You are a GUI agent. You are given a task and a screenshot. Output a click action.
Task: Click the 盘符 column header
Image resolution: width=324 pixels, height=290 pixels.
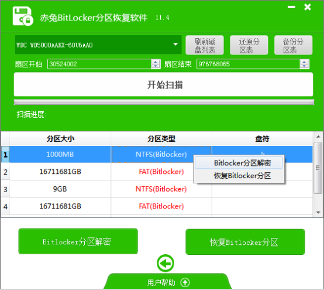pos(262,138)
